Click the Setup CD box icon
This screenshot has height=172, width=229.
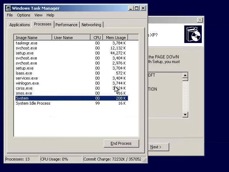click(x=193, y=34)
